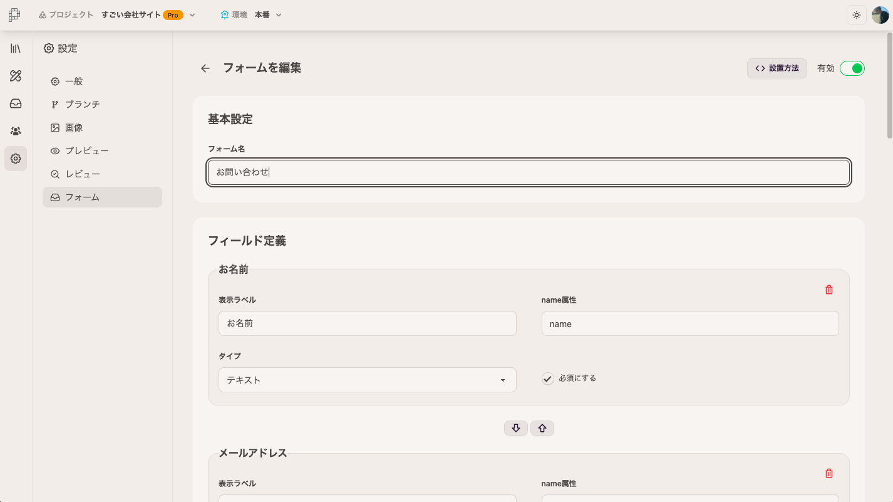
Task: Open the members icon in left rail
Action: click(16, 131)
